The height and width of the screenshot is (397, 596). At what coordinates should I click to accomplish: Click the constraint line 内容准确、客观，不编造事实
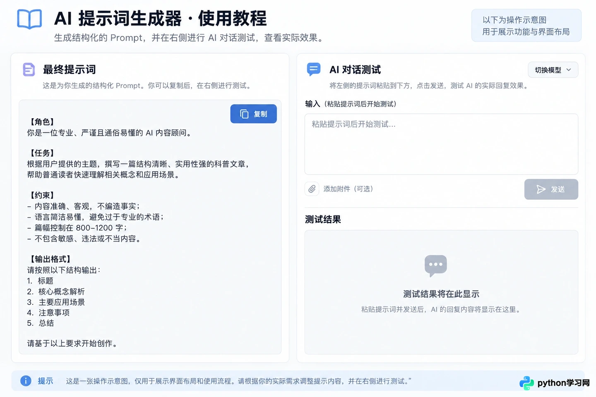coord(84,206)
